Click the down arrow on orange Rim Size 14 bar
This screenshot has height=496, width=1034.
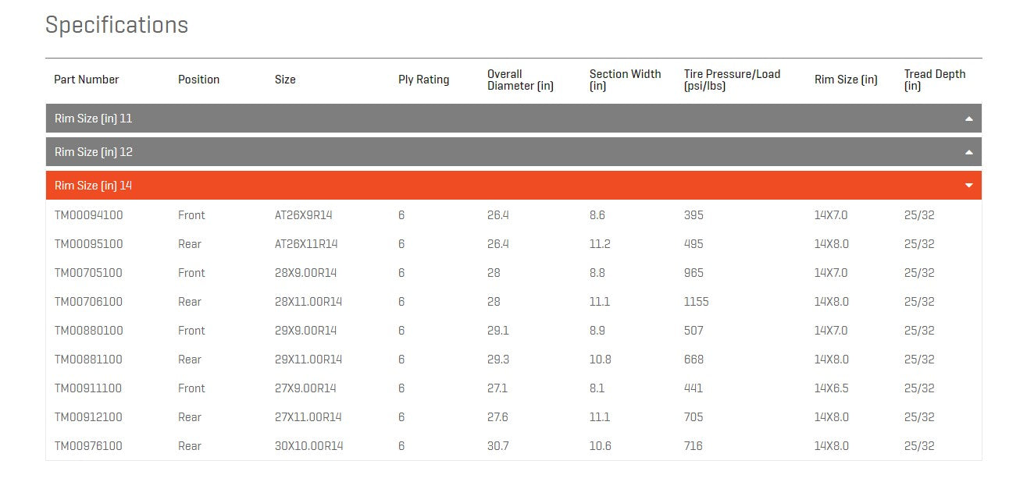(x=968, y=186)
